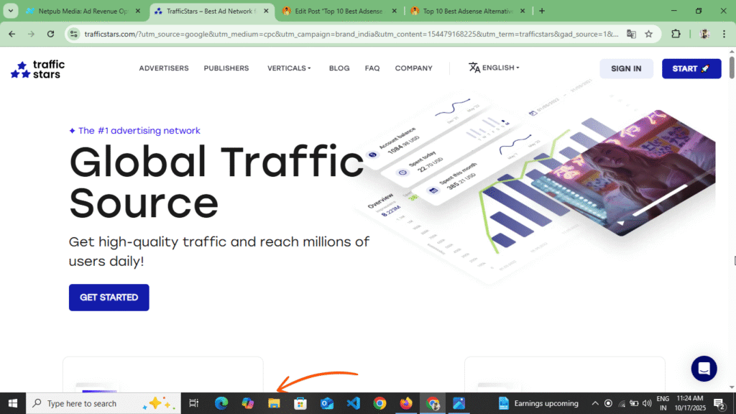The image size is (736, 414).
Task: Open the ENGLISH language dropdown
Action: pos(494,68)
